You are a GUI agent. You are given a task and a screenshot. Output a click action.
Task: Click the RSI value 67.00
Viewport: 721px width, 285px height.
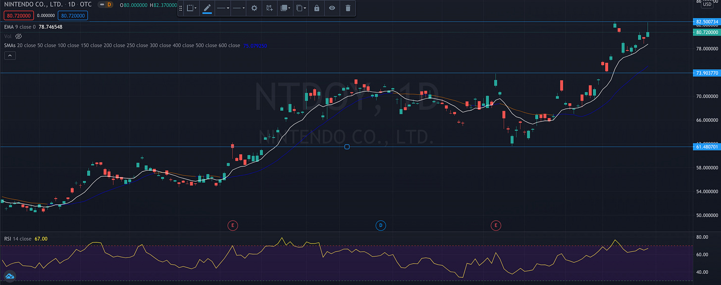click(x=41, y=239)
